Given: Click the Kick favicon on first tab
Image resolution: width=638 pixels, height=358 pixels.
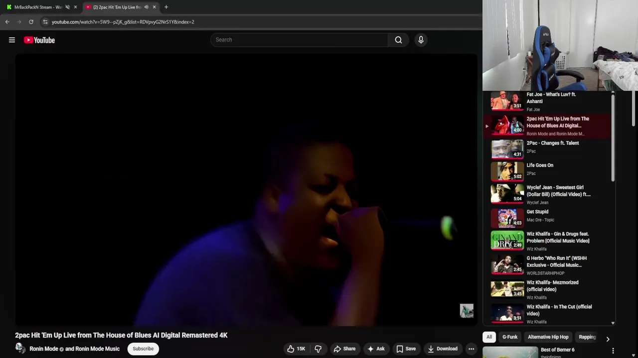Looking at the screenshot, I should [x=9, y=7].
